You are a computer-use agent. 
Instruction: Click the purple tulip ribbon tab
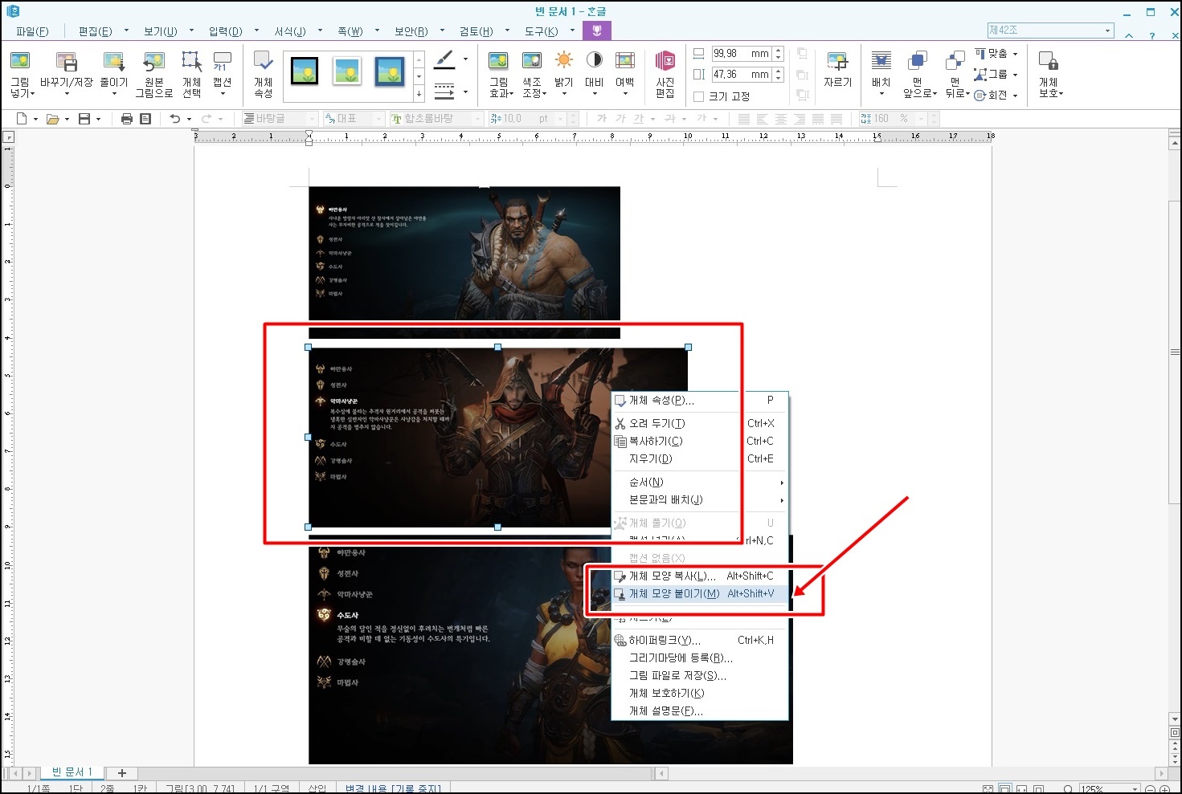point(596,31)
